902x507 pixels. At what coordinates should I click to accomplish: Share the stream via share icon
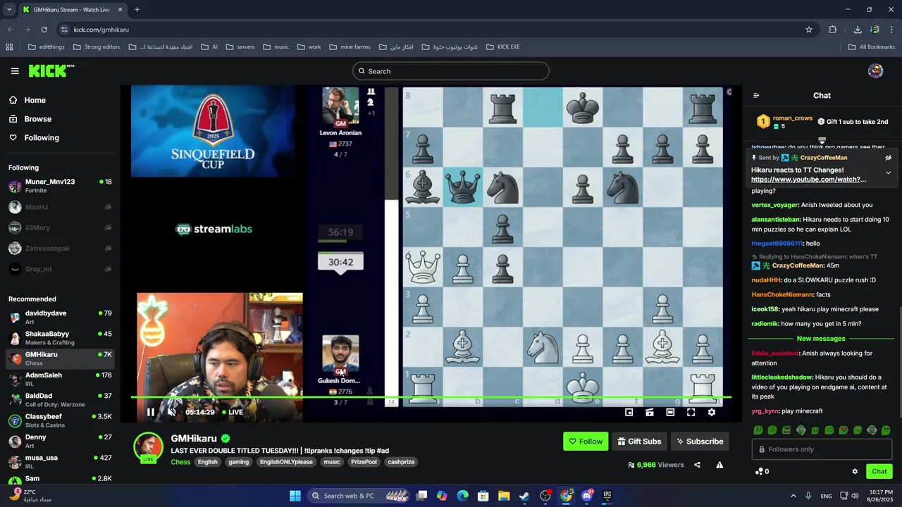click(697, 465)
